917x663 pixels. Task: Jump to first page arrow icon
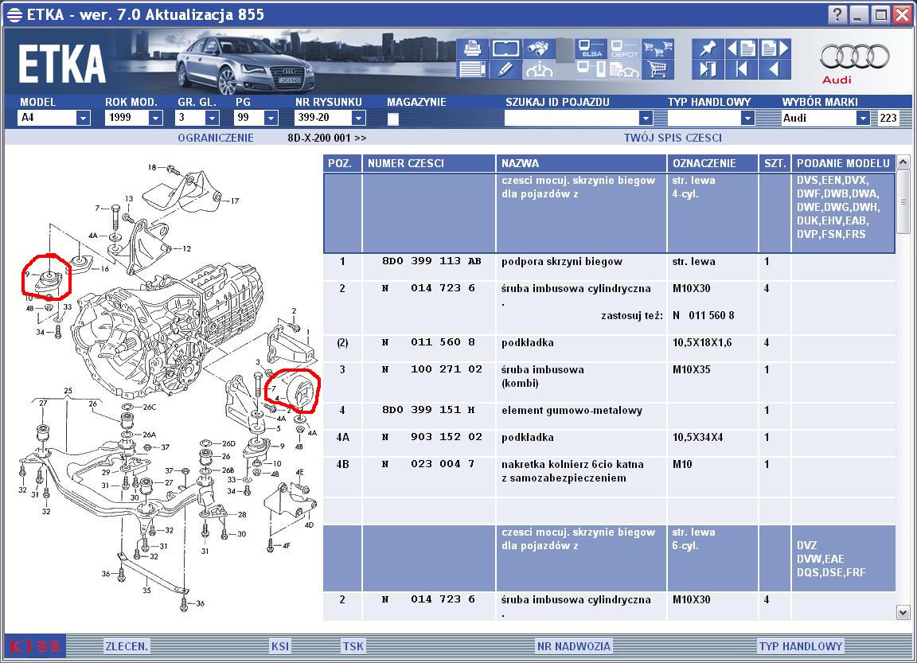pyautogui.click(x=742, y=69)
